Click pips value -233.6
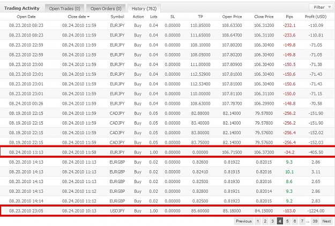 [289, 35]
